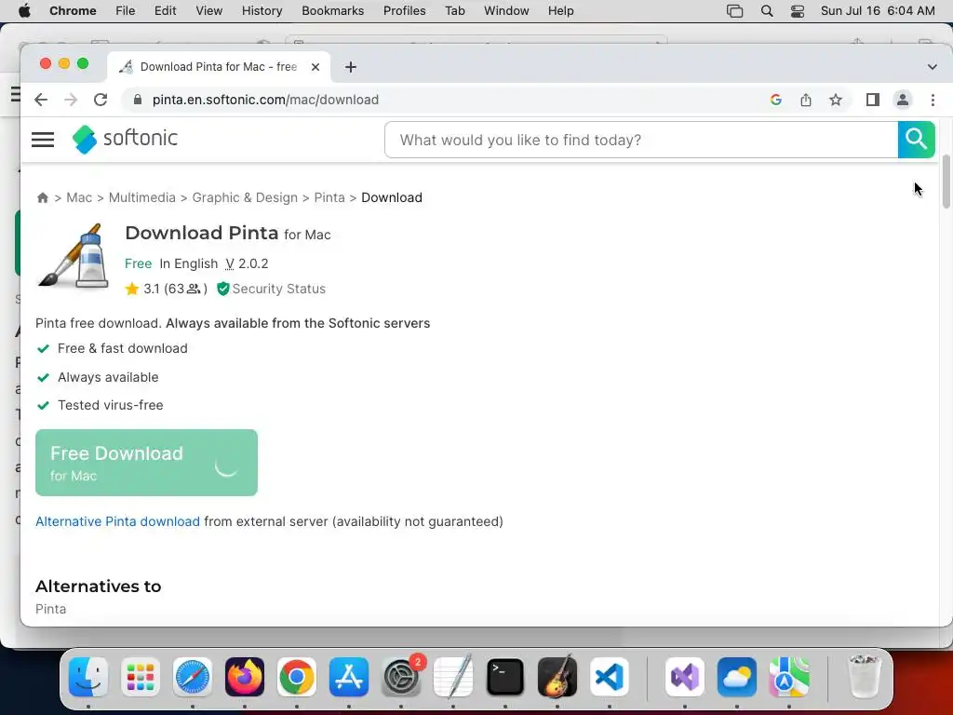The width and height of the screenshot is (953, 715).
Task: Click the Softonic logo
Action: click(125, 140)
